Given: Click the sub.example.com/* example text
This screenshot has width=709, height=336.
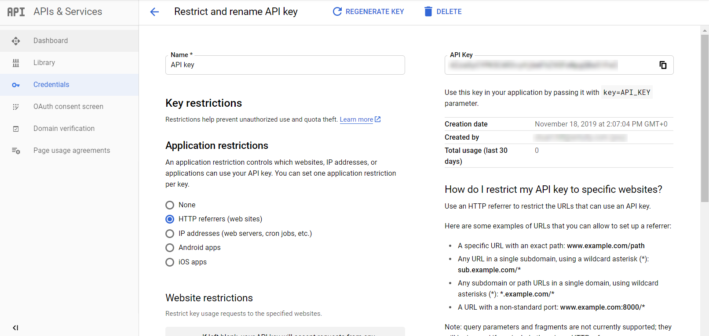Looking at the screenshot, I should [x=489, y=270].
